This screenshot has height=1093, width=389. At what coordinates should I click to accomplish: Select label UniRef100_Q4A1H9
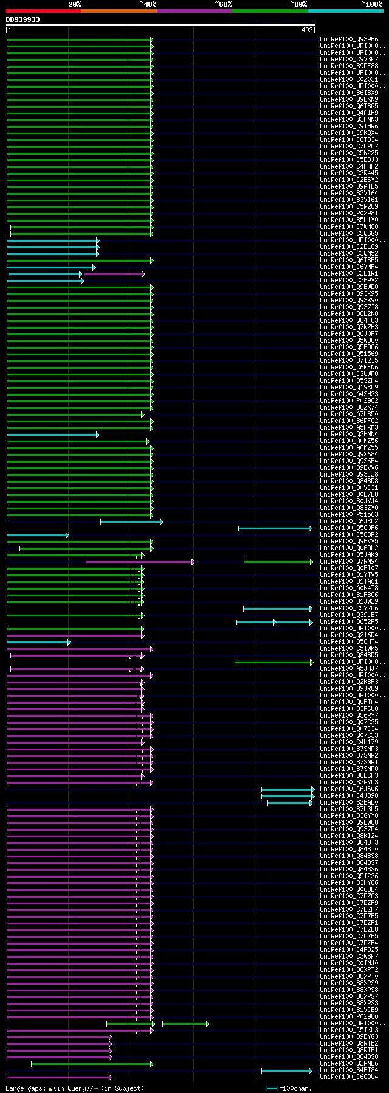(x=349, y=113)
